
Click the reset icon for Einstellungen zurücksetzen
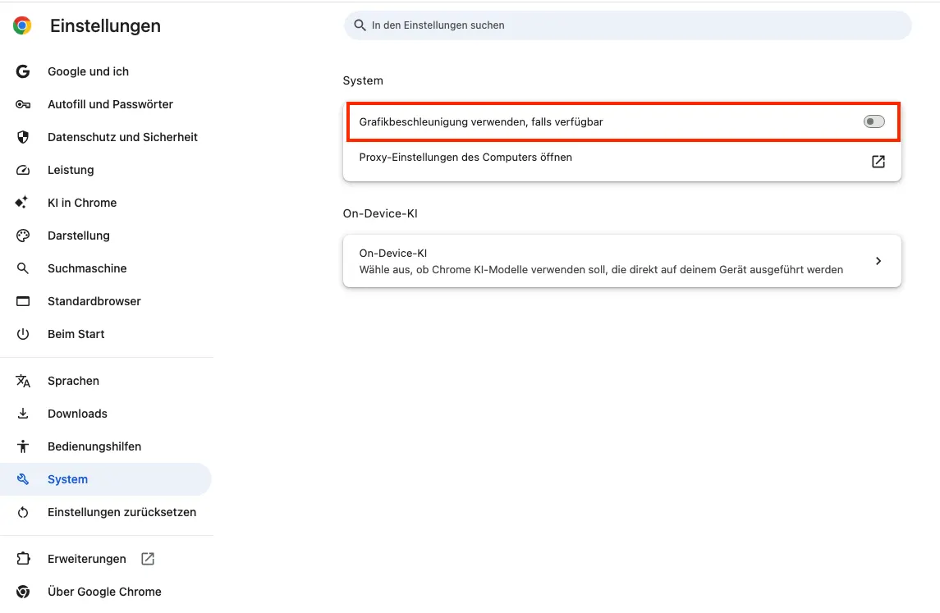point(23,512)
